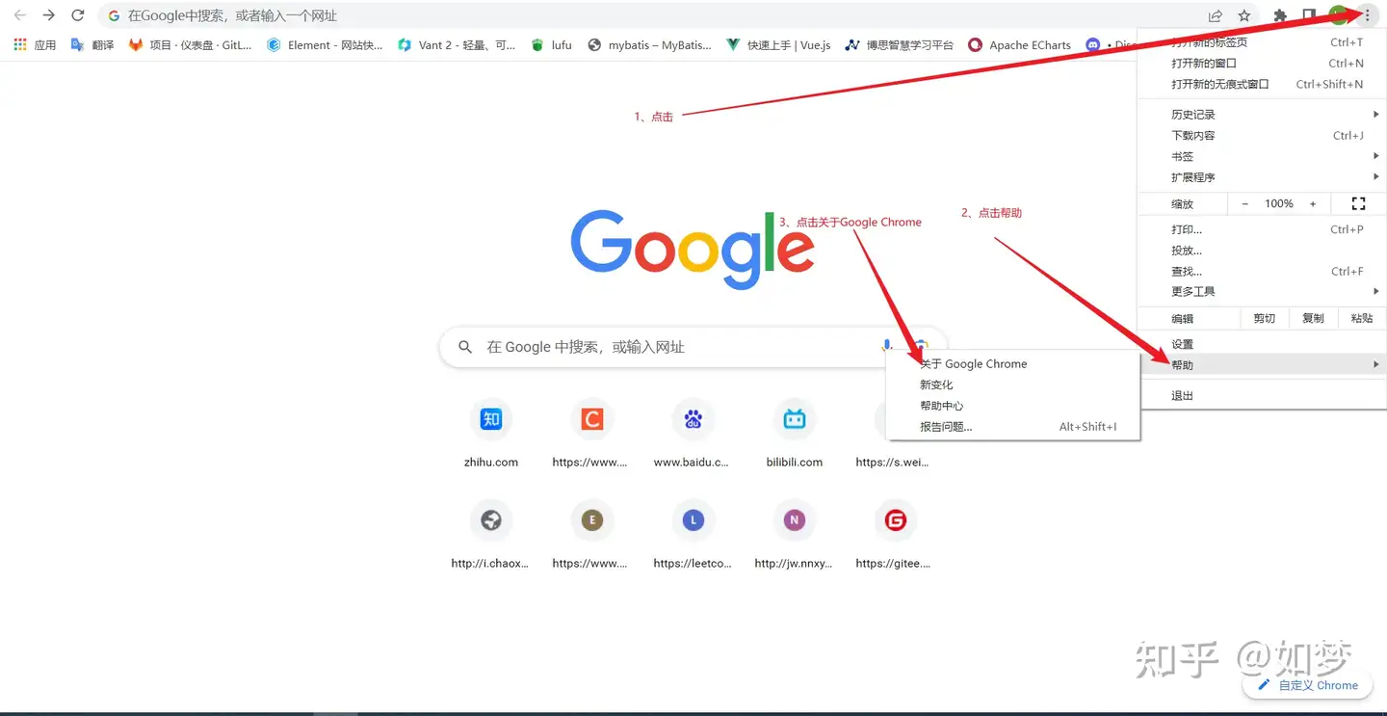The image size is (1387, 716).
Task: Click the 自定义 Chrome button
Action: 1307,685
